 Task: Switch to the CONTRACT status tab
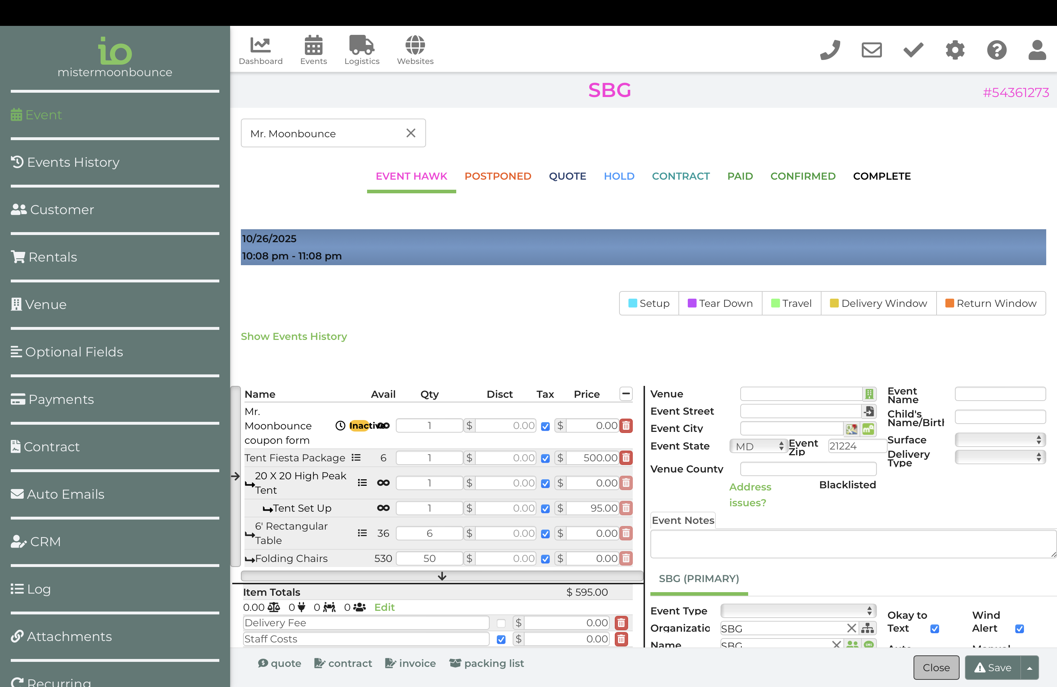coord(680,176)
